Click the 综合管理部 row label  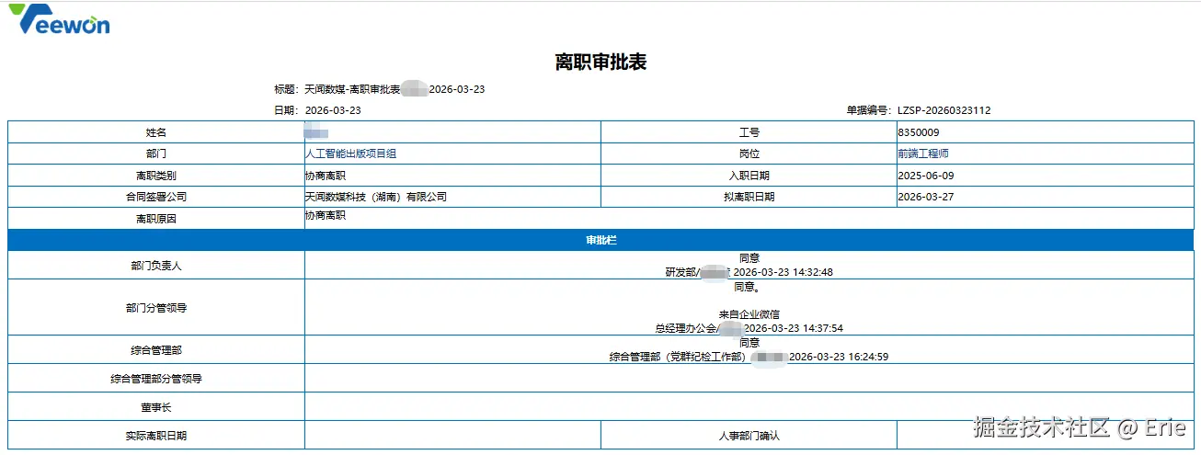pos(156,349)
